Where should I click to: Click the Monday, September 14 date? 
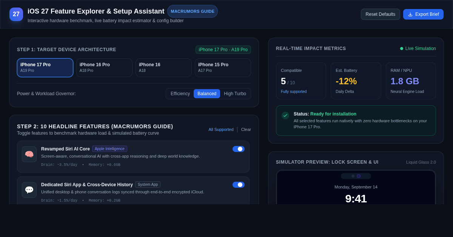(x=356, y=187)
